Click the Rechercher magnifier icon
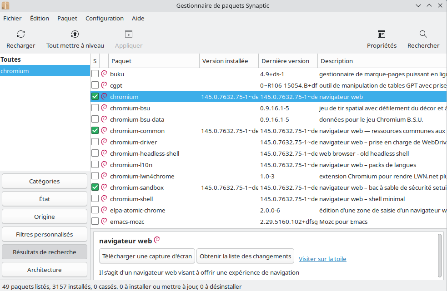 pyautogui.click(x=423, y=34)
